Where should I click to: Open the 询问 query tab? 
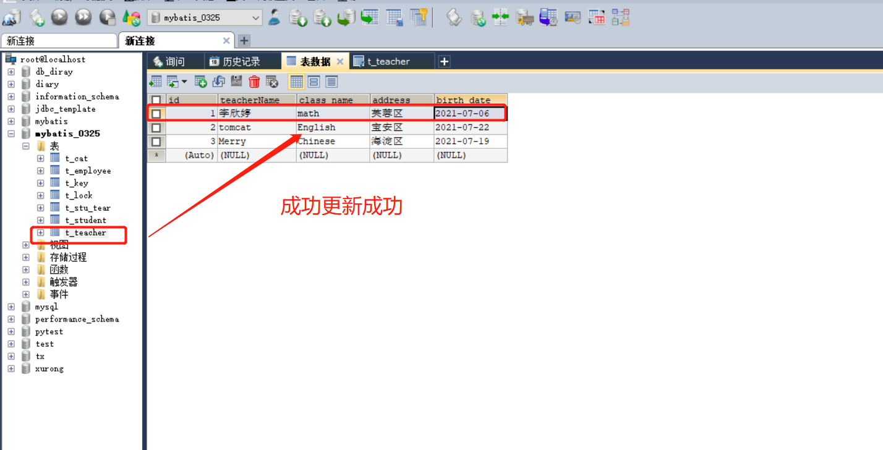pos(175,61)
